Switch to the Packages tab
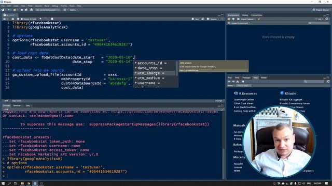Image resolution: width=332 pixels, height=186 pixels. tap(246, 78)
